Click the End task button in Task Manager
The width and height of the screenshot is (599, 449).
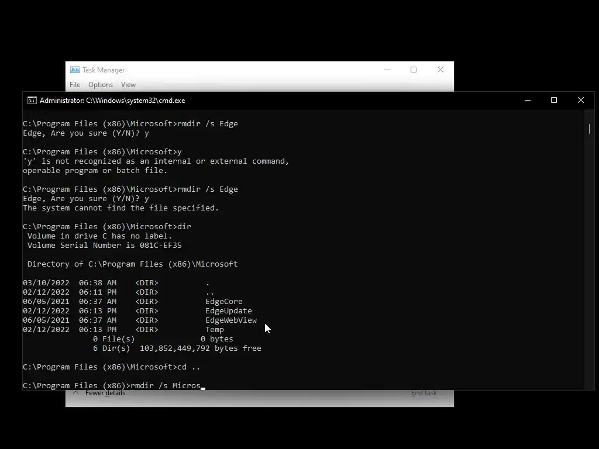click(x=424, y=393)
